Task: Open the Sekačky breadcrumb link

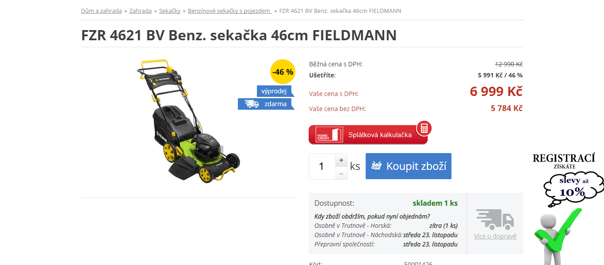Action: [170, 11]
